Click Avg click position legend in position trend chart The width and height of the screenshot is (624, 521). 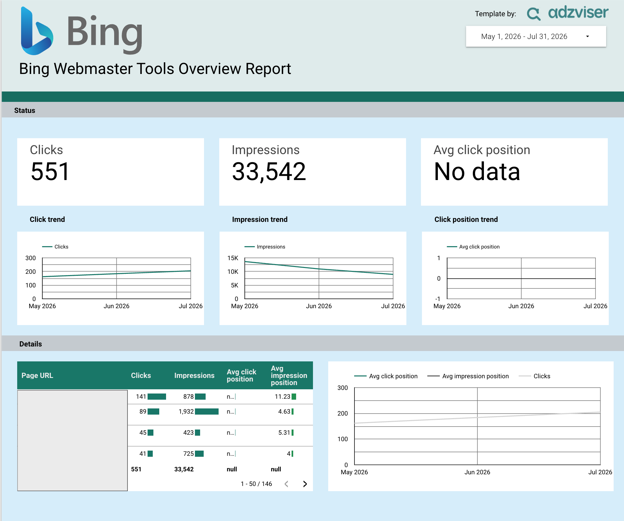[473, 247]
